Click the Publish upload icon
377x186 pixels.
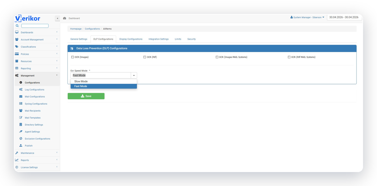(x=21, y=146)
